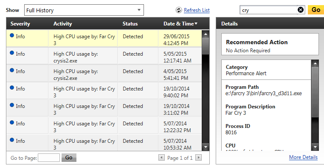Click the refresh icon beside Refresh List
Screen dimensions: 324x167
pos(179,10)
